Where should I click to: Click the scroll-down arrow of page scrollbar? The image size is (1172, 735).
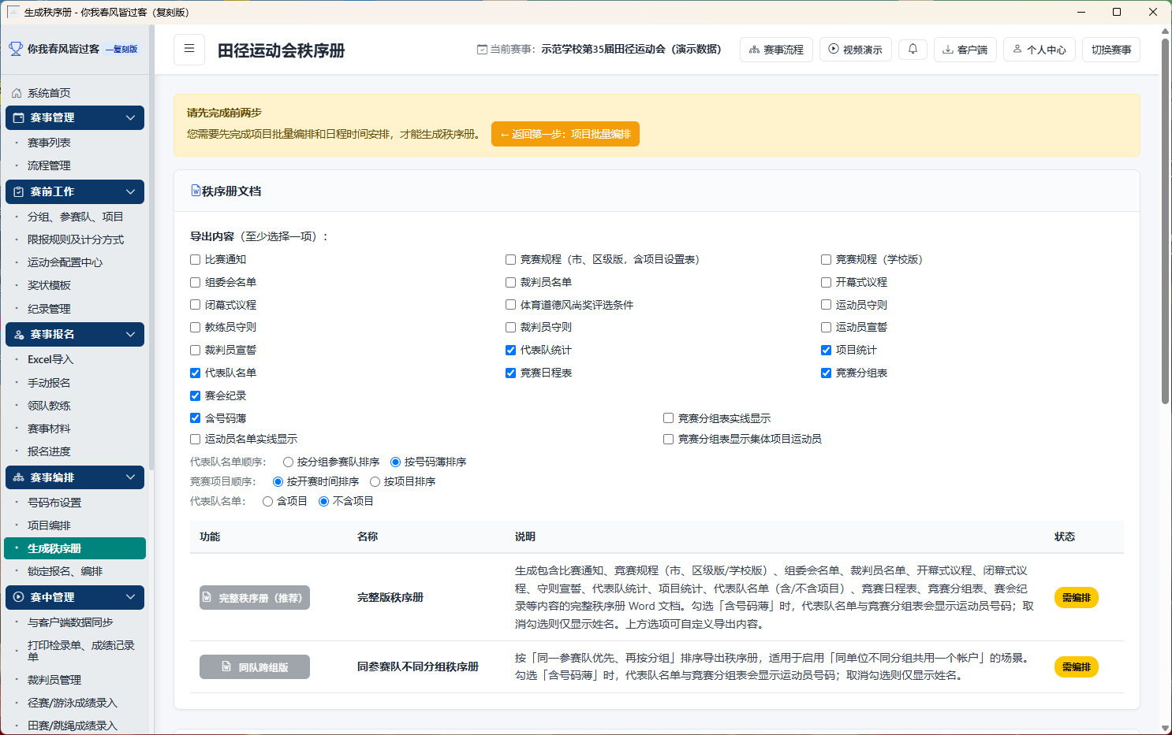1165,728
